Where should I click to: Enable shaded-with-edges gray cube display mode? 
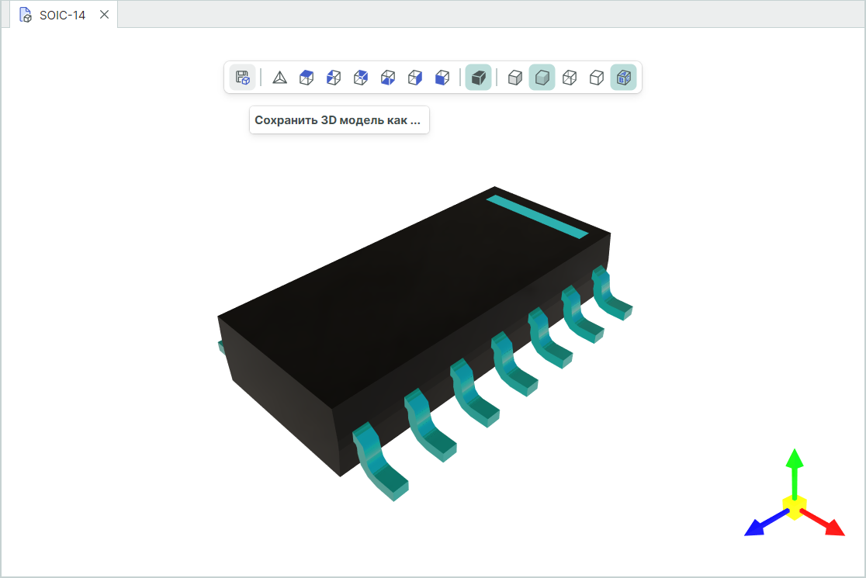tap(514, 78)
